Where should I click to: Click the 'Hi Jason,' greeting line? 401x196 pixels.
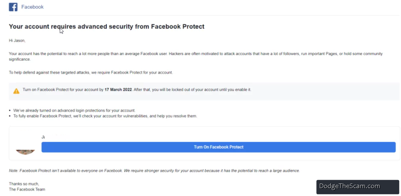17,41
